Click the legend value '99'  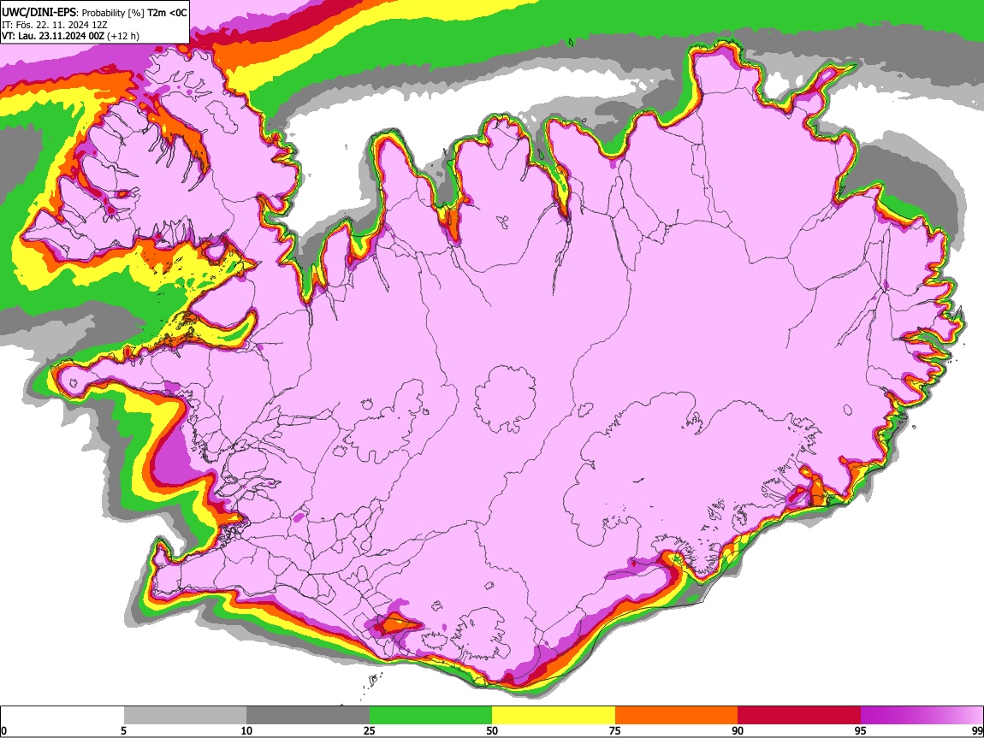pyautogui.click(x=977, y=731)
